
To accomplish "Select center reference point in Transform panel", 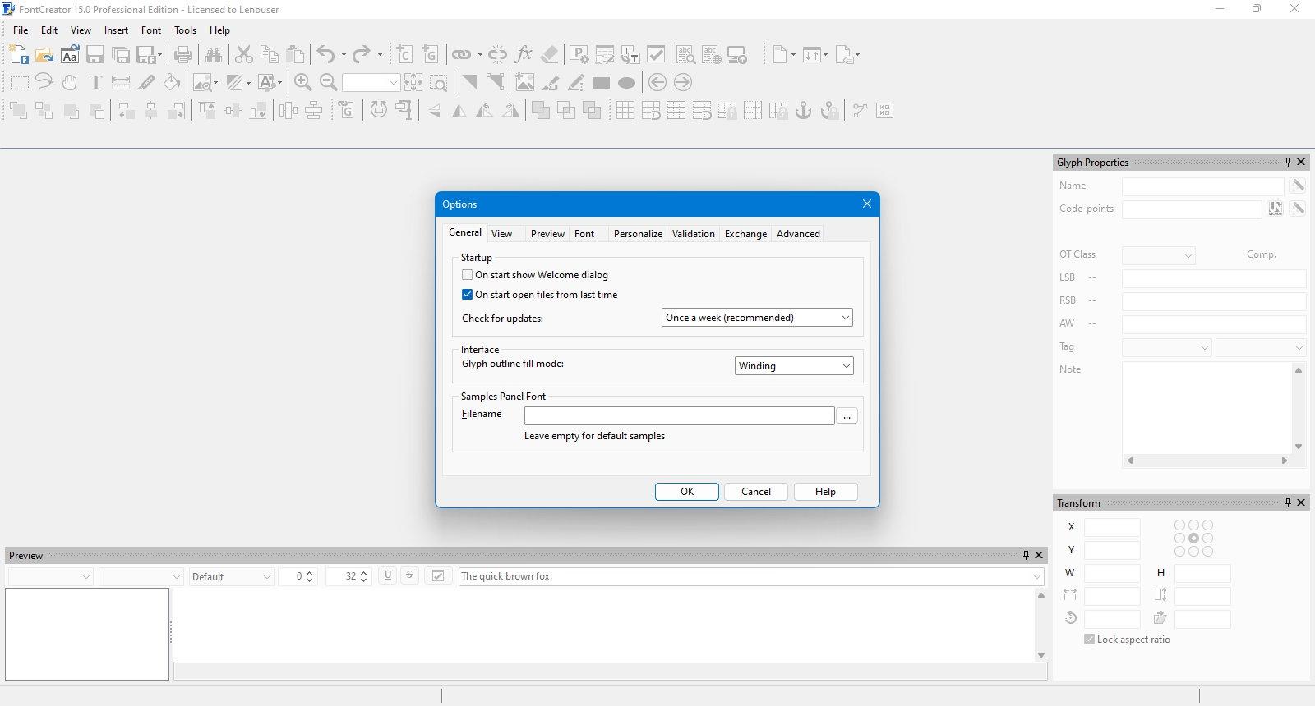I will pyautogui.click(x=1193, y=539).
